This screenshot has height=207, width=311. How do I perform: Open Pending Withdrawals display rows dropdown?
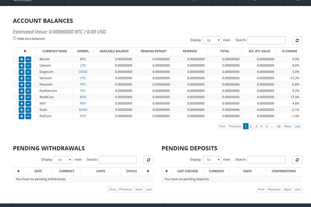pos(63,160)
